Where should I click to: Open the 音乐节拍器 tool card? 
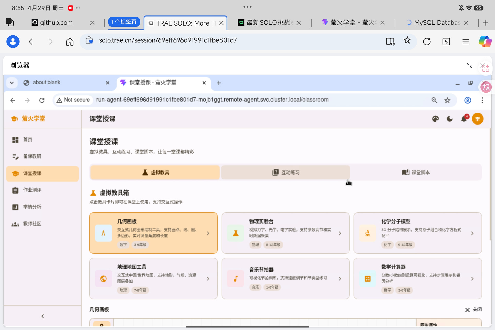[x=285, y=279]
